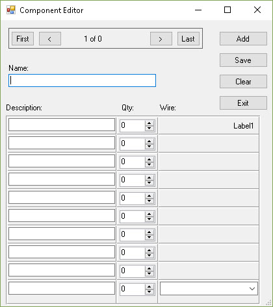Click the Add button

243,39
